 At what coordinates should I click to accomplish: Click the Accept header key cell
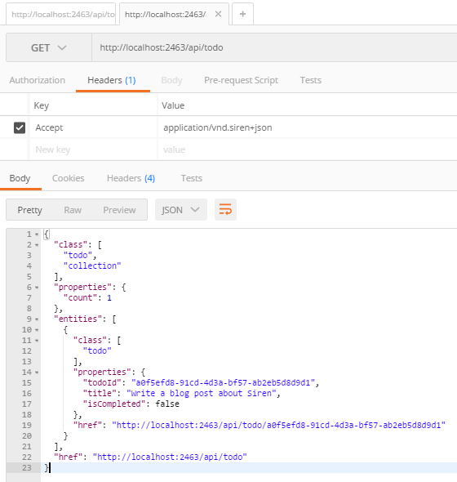pyautogui.click(x=94, y=127)
